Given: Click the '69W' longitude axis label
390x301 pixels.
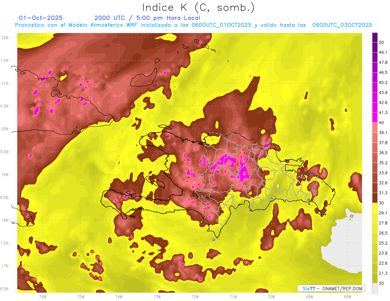Looking at the screenshot, I should 309,297.
